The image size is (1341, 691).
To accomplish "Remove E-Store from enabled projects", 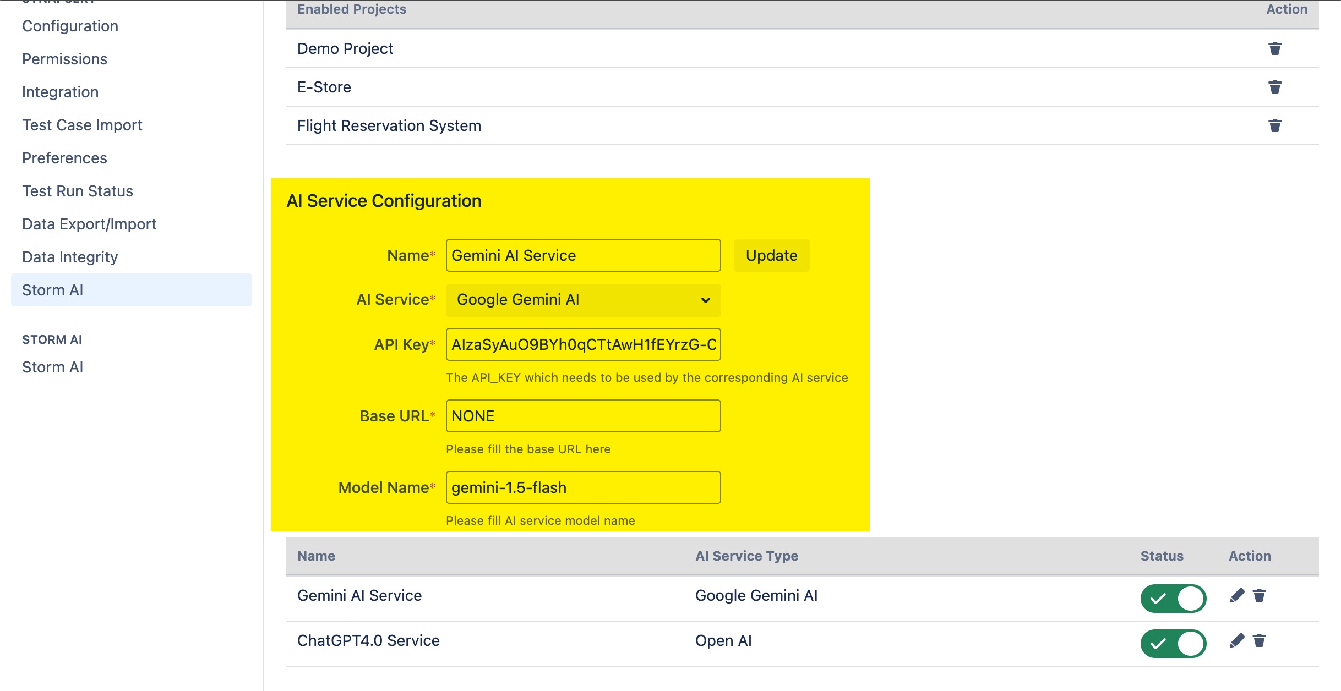I will (x=1274, y=87).
